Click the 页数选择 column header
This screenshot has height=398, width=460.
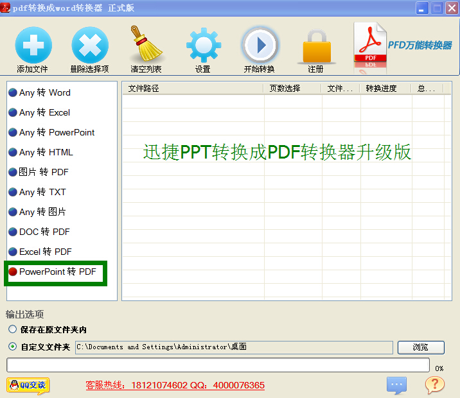pos(292,88)
